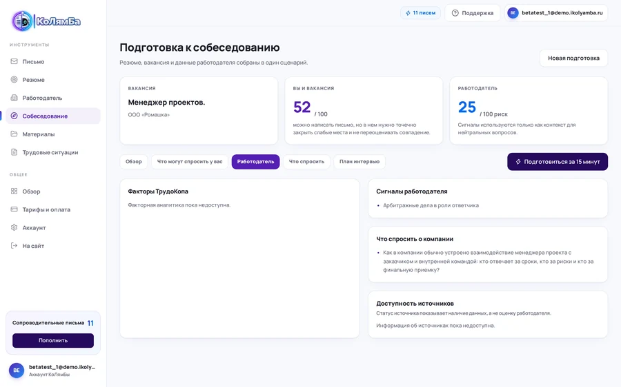Click the grid icon beside Обзор in sidebar

point(14,191)
